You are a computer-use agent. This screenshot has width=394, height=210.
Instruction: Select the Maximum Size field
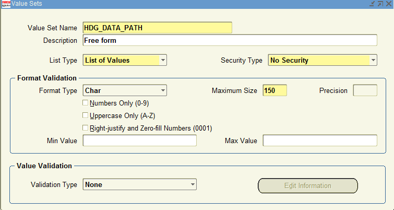(x=275, y=90)
